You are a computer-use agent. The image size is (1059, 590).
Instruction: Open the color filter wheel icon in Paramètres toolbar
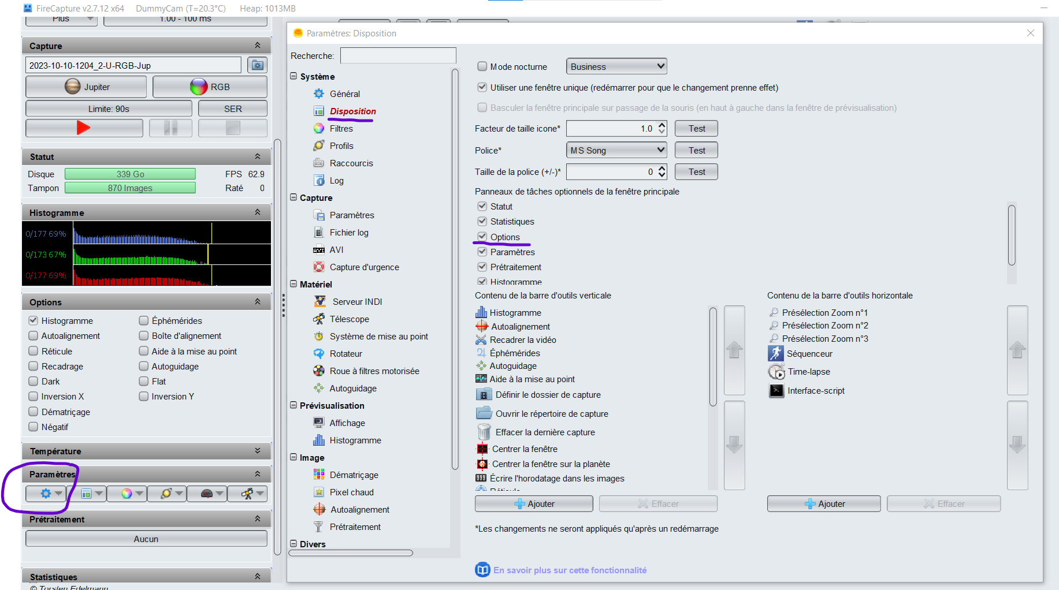coord(127,494)
